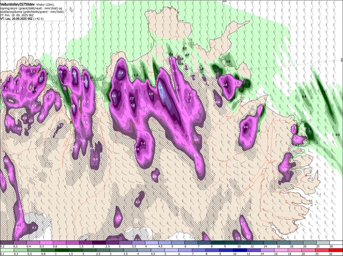Select darkest green rain swatch between 1 and 1.5

coord(62,250)
